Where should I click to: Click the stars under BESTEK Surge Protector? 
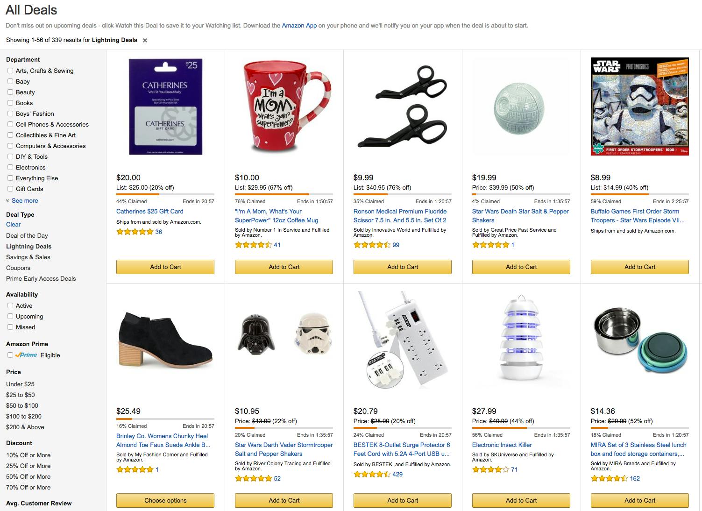[372, 474]
